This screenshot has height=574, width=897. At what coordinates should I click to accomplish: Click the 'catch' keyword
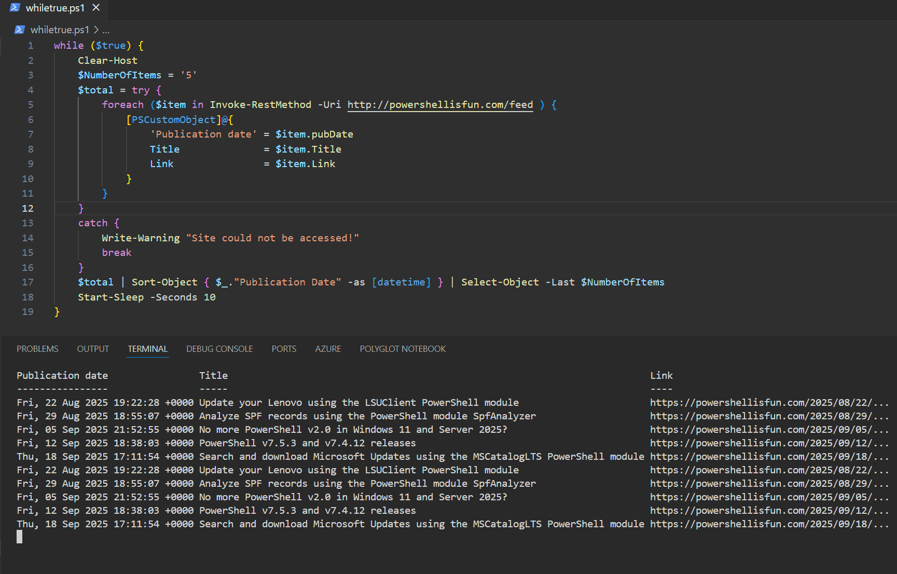[93, 223]
